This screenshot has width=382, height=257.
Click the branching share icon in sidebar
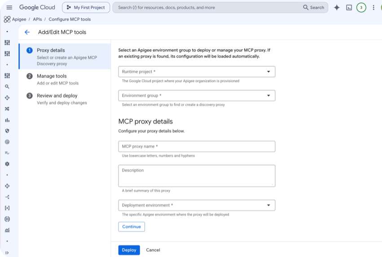click(x=7, y=197)
